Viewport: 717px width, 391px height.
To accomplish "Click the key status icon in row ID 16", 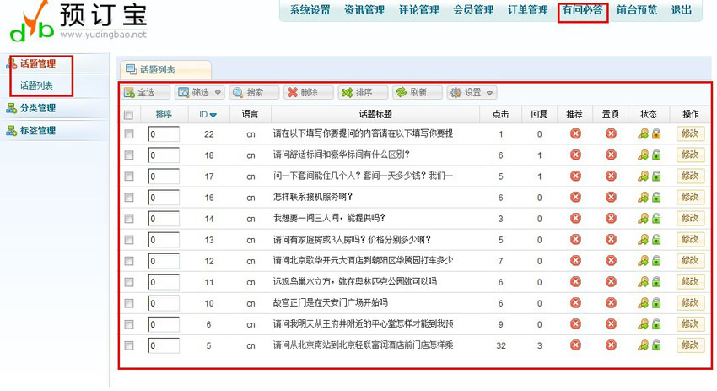I will [643, 198].
